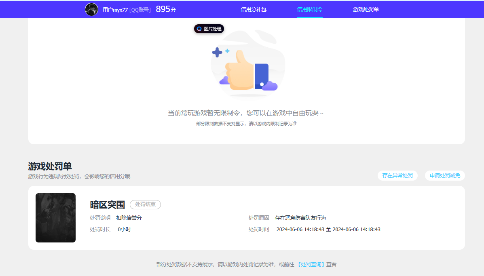This screenshot has width=484, height=276.
Task: Click the [QQ账号] label
Action: (x=140, y=10)
